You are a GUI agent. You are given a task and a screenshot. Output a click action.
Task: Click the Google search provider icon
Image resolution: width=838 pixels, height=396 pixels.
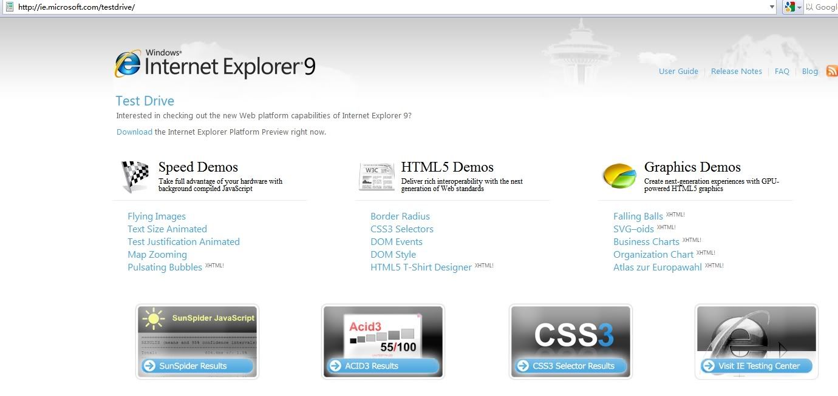pyautogui.click(x=789, y=7)
